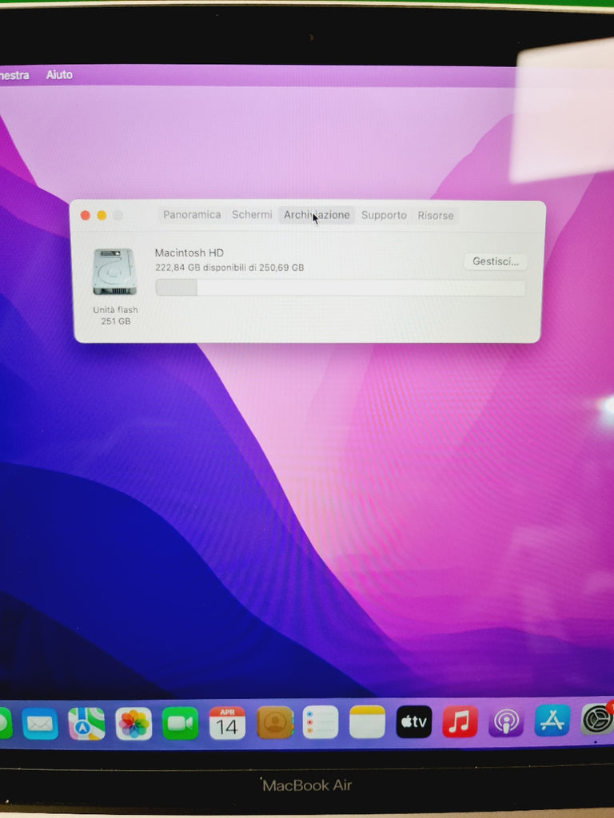Open System Preferences from the Dock
The height and width of the screenshot is (818, 614).
pos(597,719)
